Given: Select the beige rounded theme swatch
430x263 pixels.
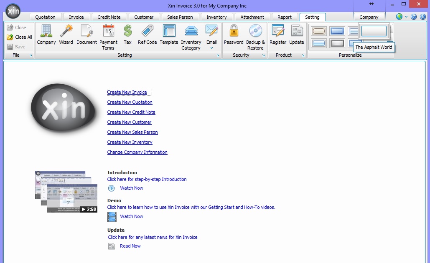Looking at the screenshot, I should coord(319,31).
